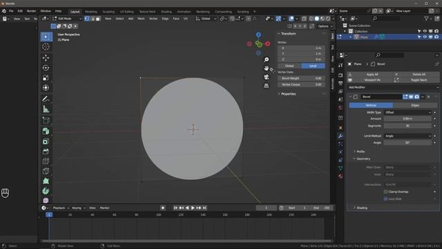Toggle Bevel modifier edit mode display
The height and width of the screenshot is (249, 442).
[x=405, y=97]
